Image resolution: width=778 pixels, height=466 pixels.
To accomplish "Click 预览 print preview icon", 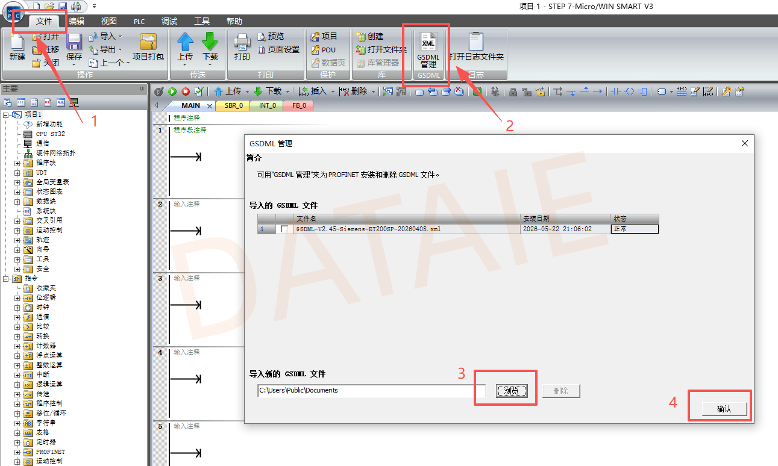I will point(271,36).
